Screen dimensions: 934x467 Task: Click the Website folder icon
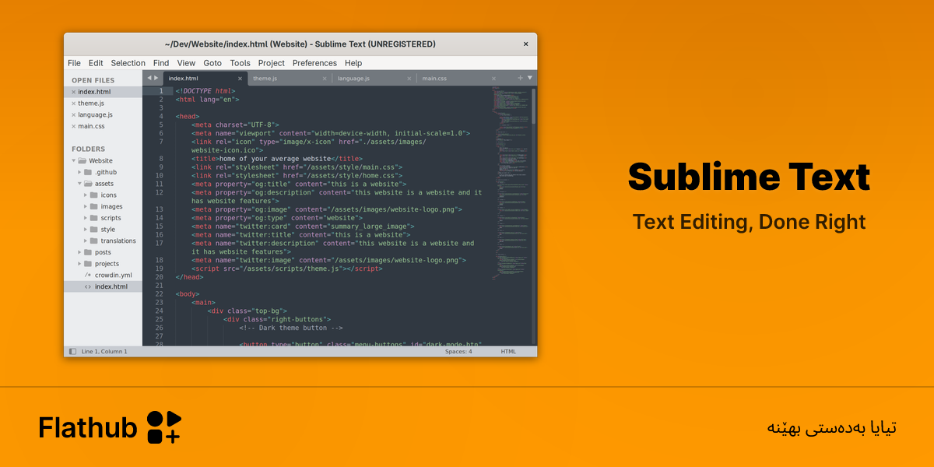(82, 161)
